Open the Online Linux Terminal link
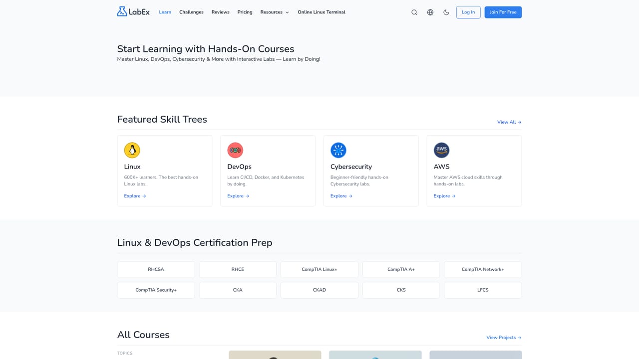639x359 pixels. [x=321, y=12]
